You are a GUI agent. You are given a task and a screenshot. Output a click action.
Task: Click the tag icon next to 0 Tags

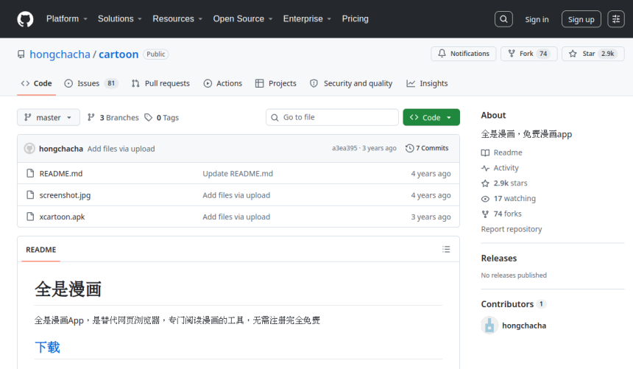[149, 117]
